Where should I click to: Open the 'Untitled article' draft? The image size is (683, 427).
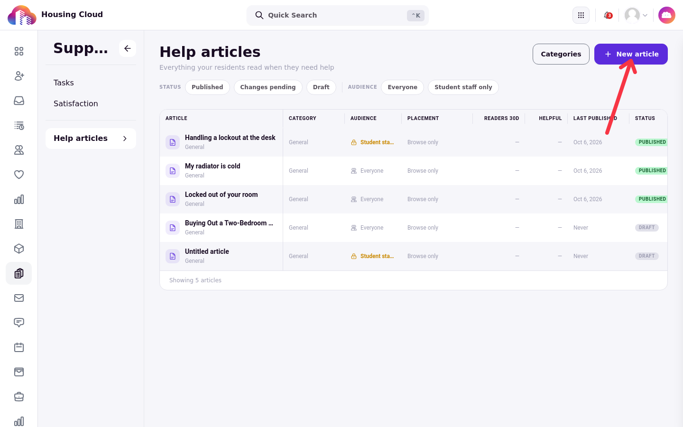coord(207,251)
